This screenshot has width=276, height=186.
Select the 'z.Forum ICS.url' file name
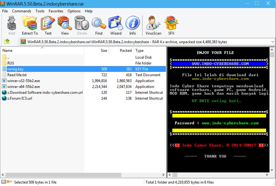(x=20, y=98)
